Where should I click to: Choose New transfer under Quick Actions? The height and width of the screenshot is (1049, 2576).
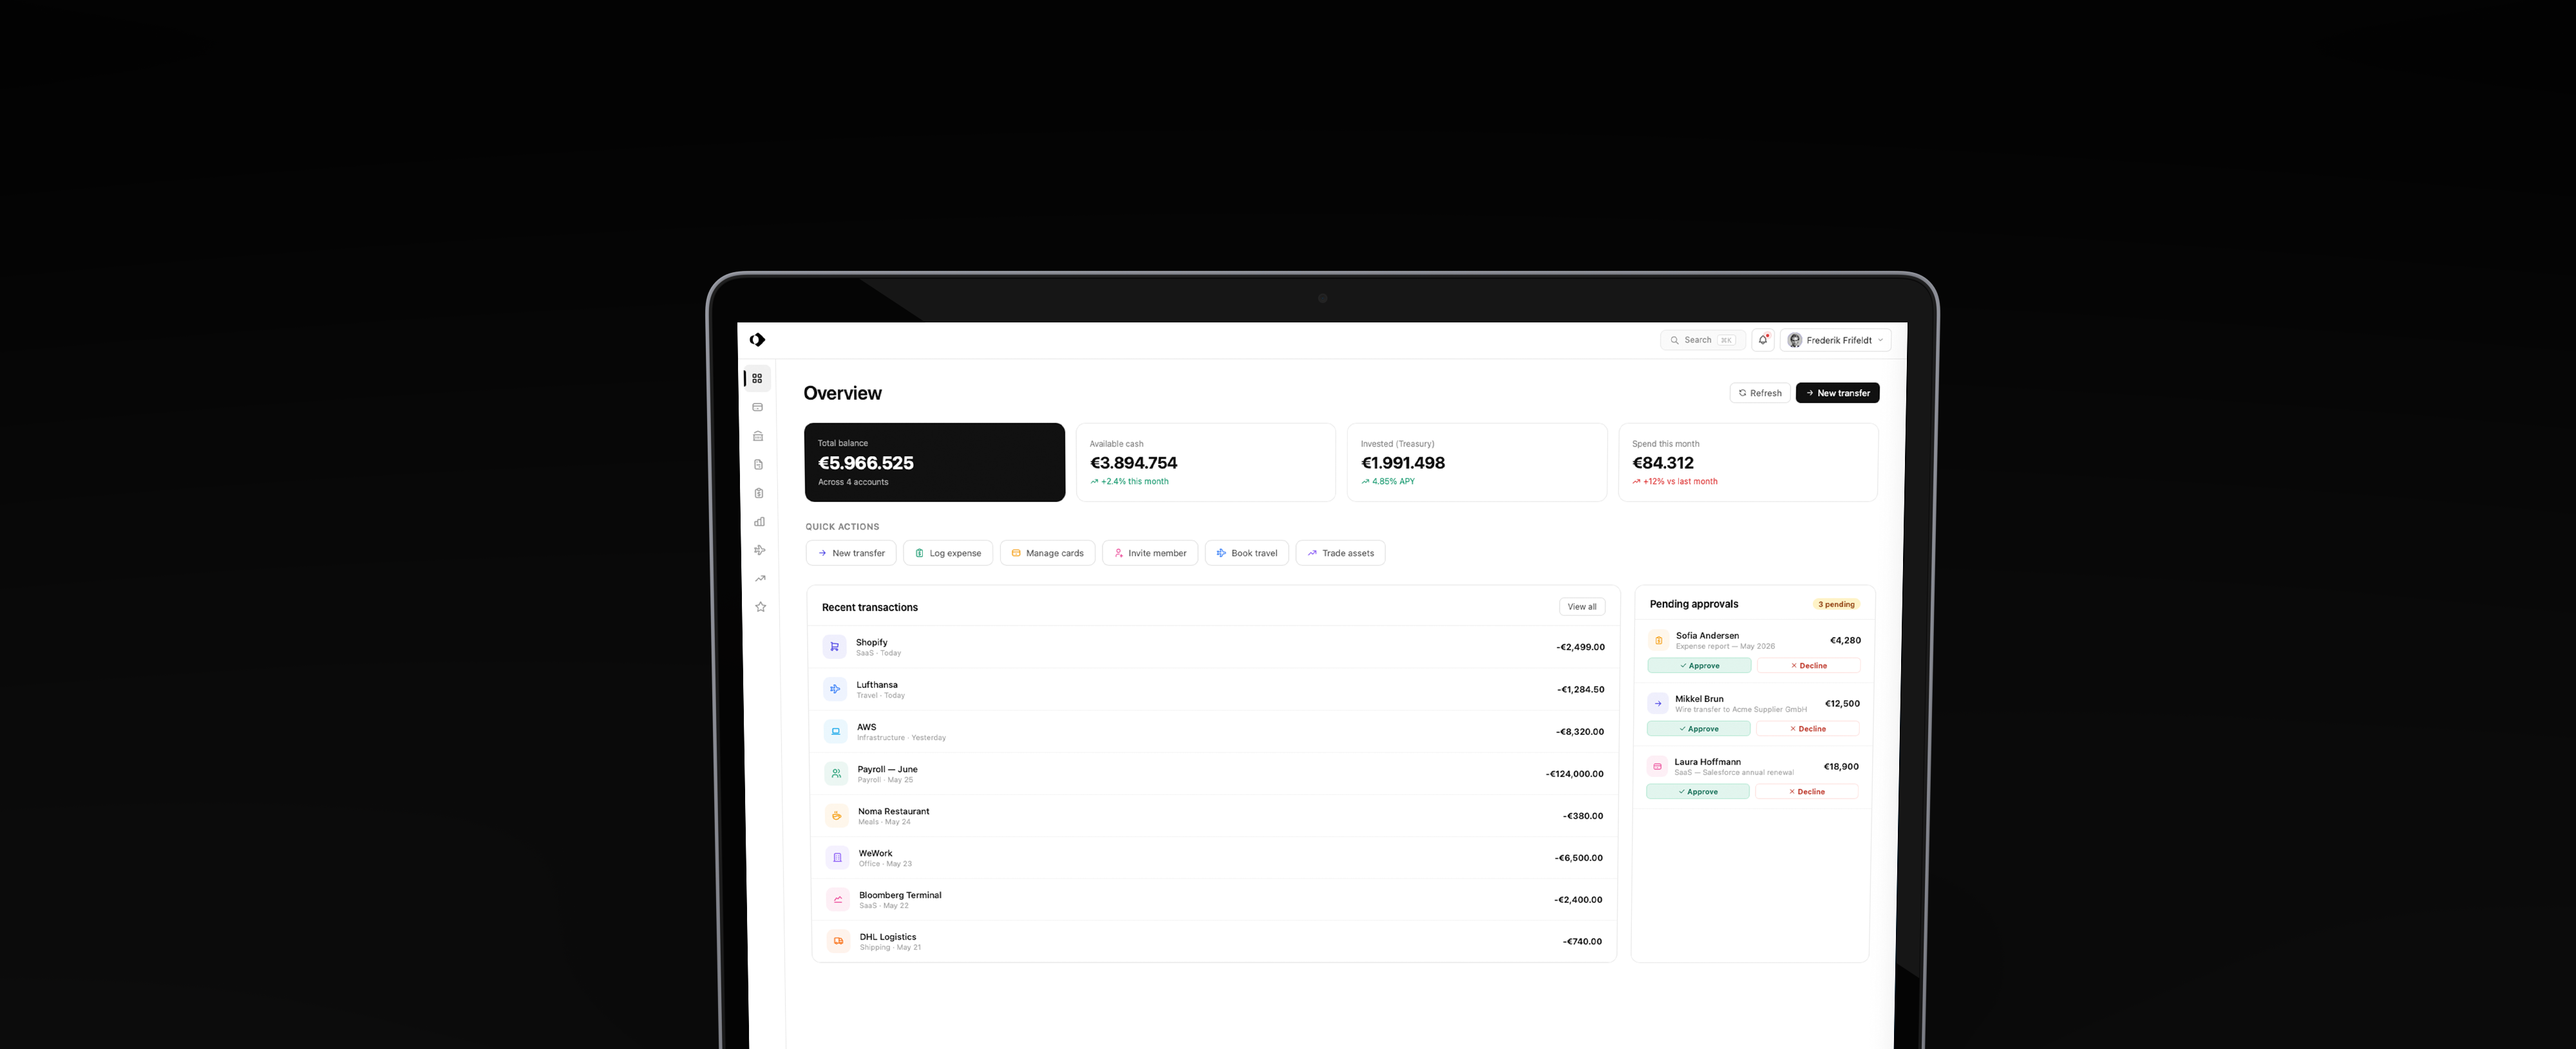[851, 553]
